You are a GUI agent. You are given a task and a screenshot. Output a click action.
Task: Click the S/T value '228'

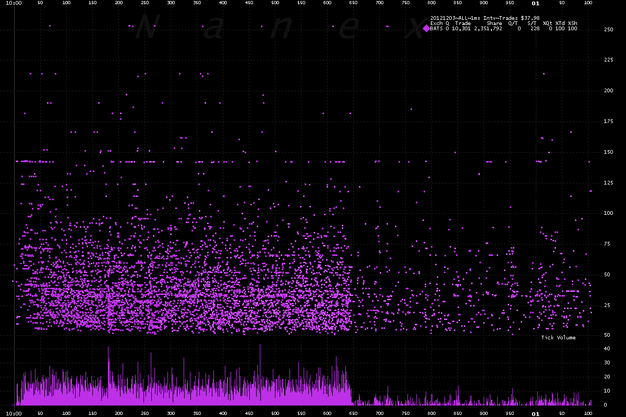[535, 29]
